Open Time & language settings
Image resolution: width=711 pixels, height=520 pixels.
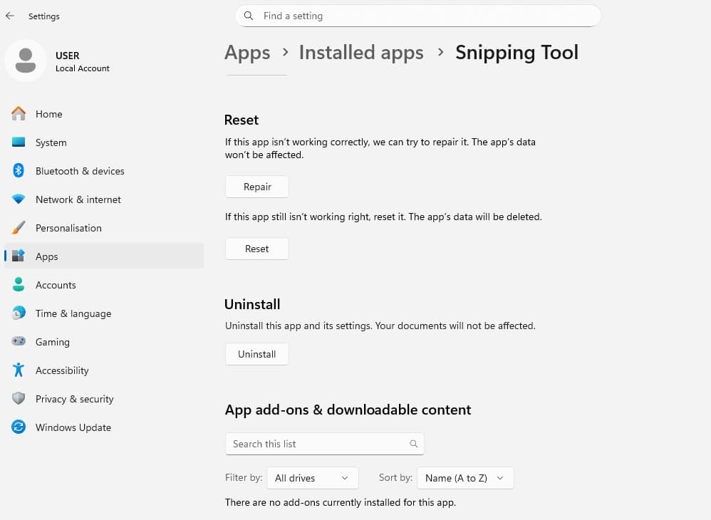[x=73, y=313]
